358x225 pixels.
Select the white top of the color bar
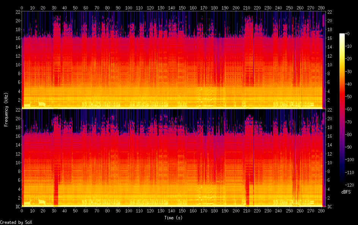(x=342, y=35)
